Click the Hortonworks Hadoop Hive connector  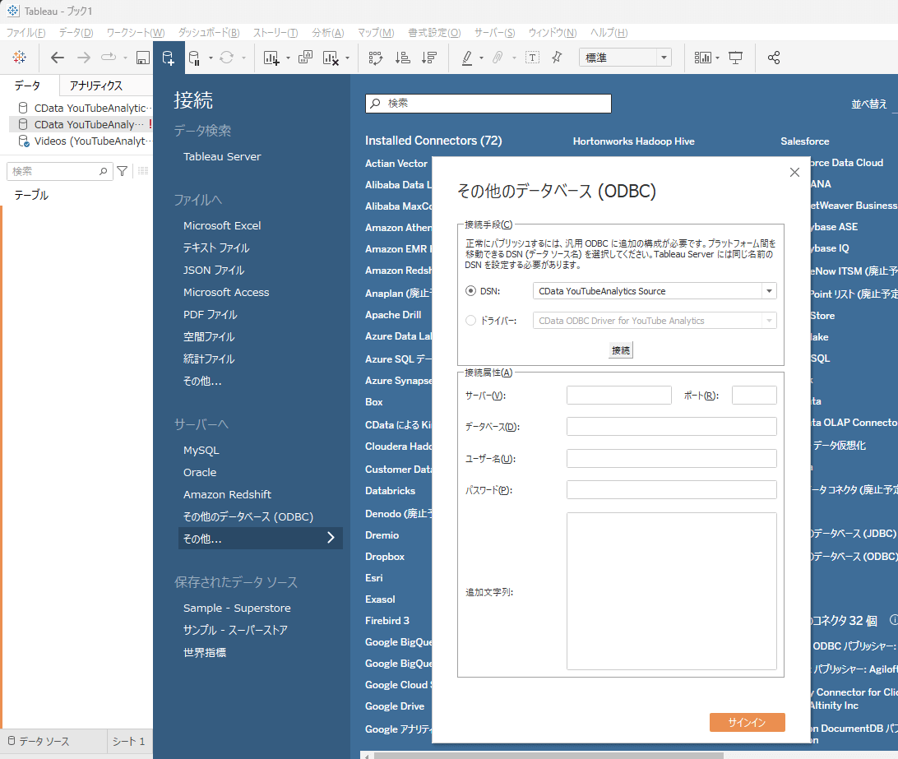(633, 141)
